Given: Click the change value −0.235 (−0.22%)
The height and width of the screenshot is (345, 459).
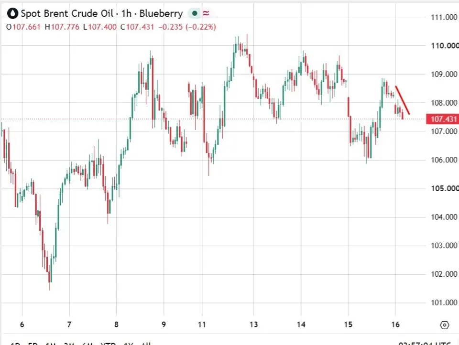Looking at the screenshot, I should point(187,27).
